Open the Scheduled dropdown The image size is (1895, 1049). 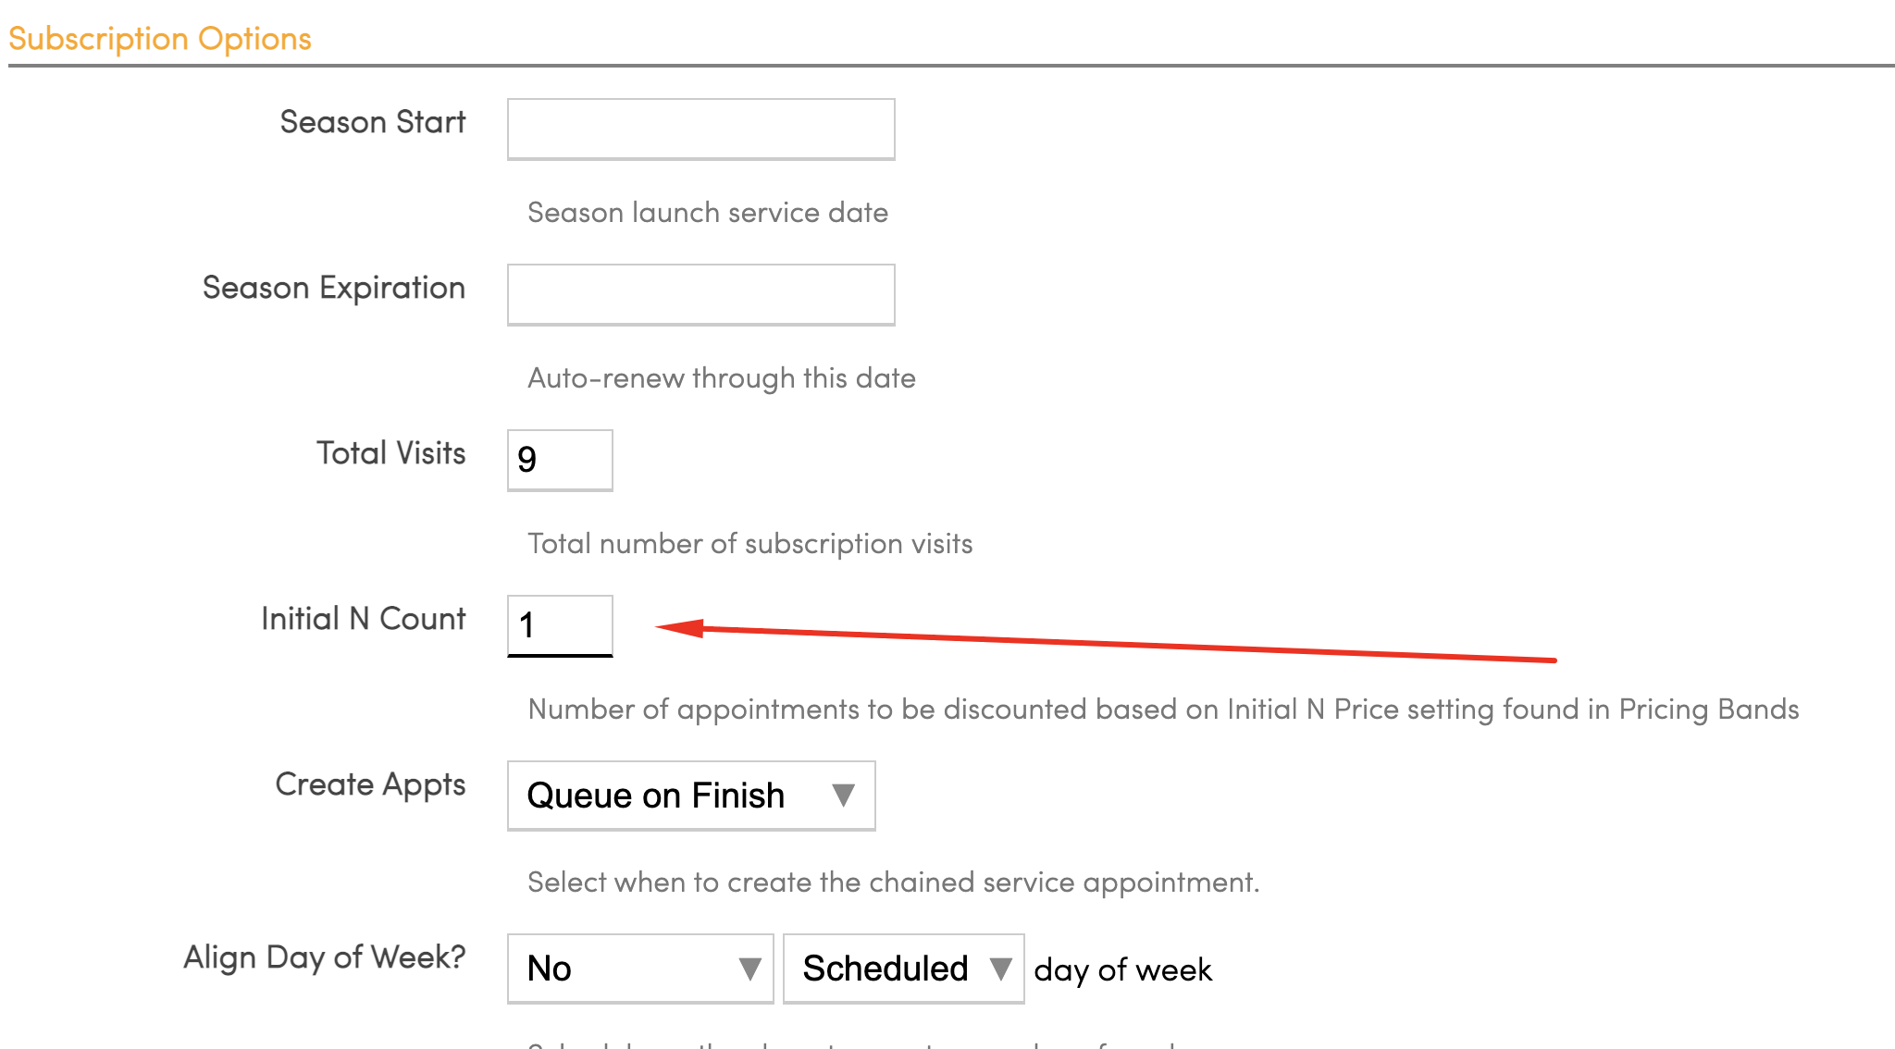click(x=903, y=969)
